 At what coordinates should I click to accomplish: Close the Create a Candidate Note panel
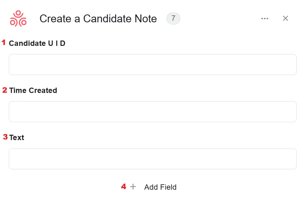click(285, 18)
